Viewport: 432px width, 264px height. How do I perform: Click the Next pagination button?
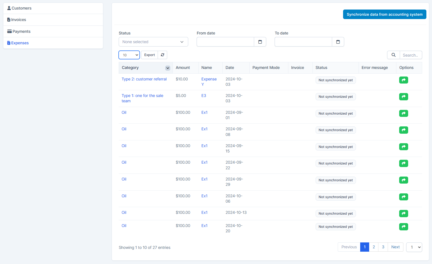(x=396, y=247)
